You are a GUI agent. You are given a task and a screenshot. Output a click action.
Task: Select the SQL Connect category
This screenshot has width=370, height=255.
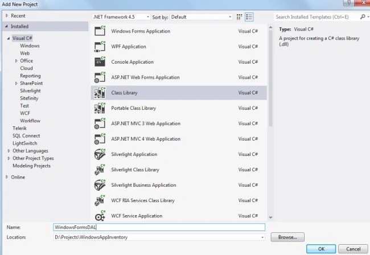(x=26, y=136)
